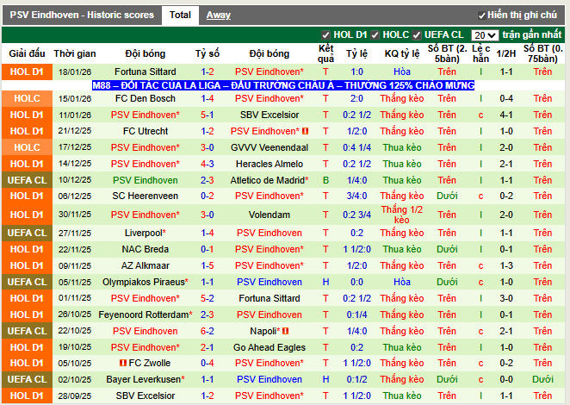Open SBV Excelsior in the 11/01/26 row
This screenshot has height=405, width=570.
point(270,115)
